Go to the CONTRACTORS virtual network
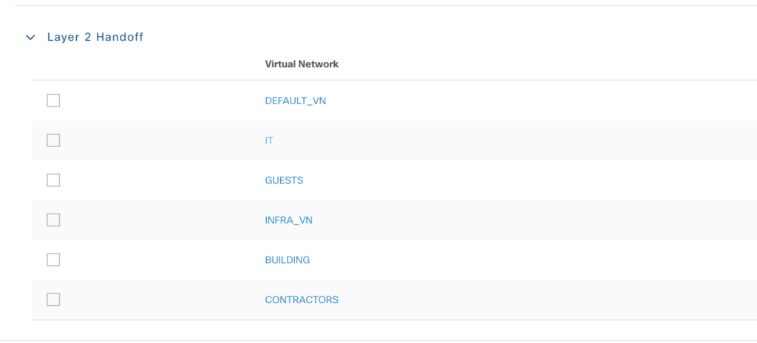 302,300
